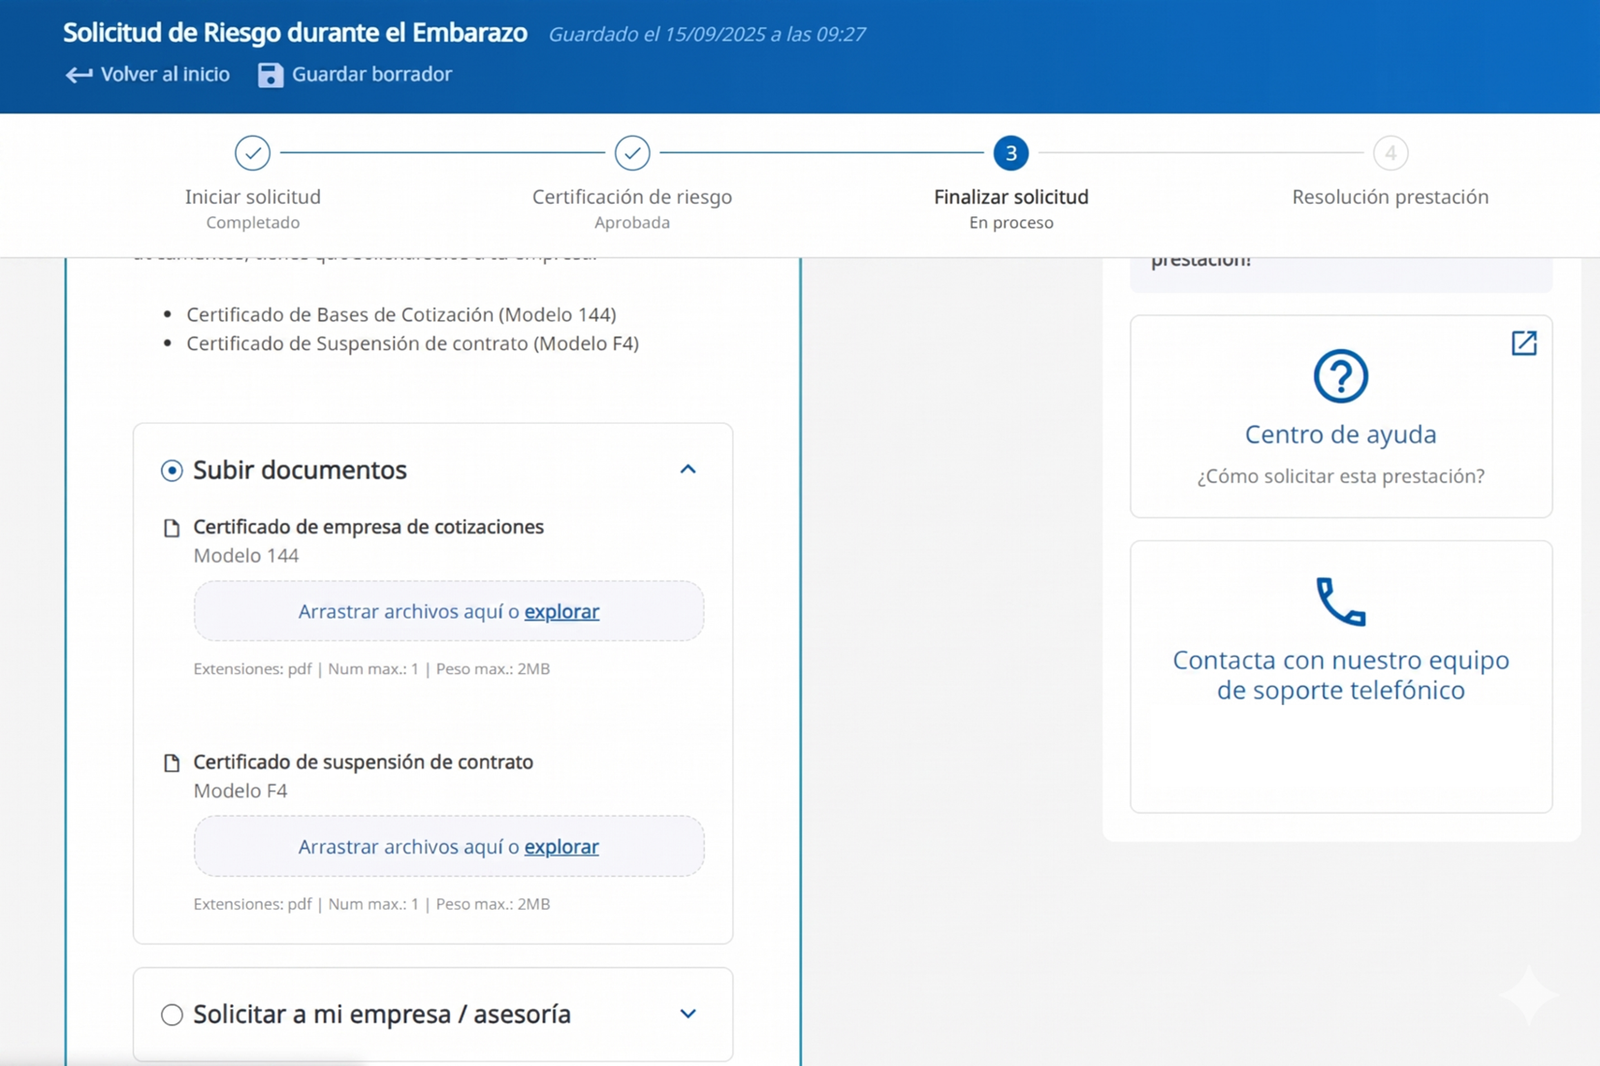Image resolution: width=1600 pixels, height=1066 pixels.
Task: Click document icon next to Certificado de suspensión de contrato
Action: pyautogui.click(x=172, y=762)
